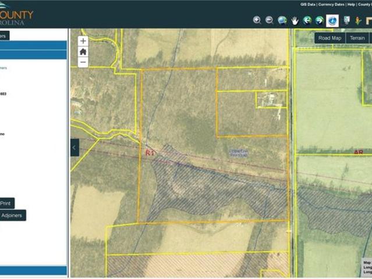The width and height of the screenshot is (372, 279).
Task: Click the Print button
Action: click(6, 203)
